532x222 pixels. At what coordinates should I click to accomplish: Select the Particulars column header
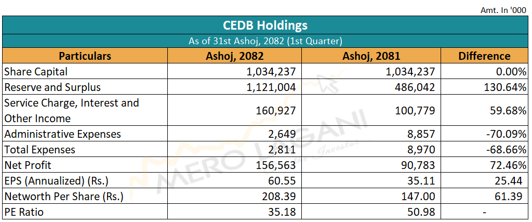pyautogui.click(x=85, y=56)
